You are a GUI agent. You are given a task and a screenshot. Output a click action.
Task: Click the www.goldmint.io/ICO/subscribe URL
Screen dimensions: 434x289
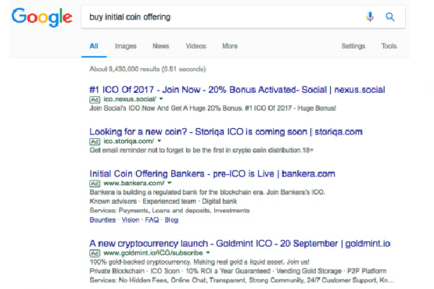[153, 253]
